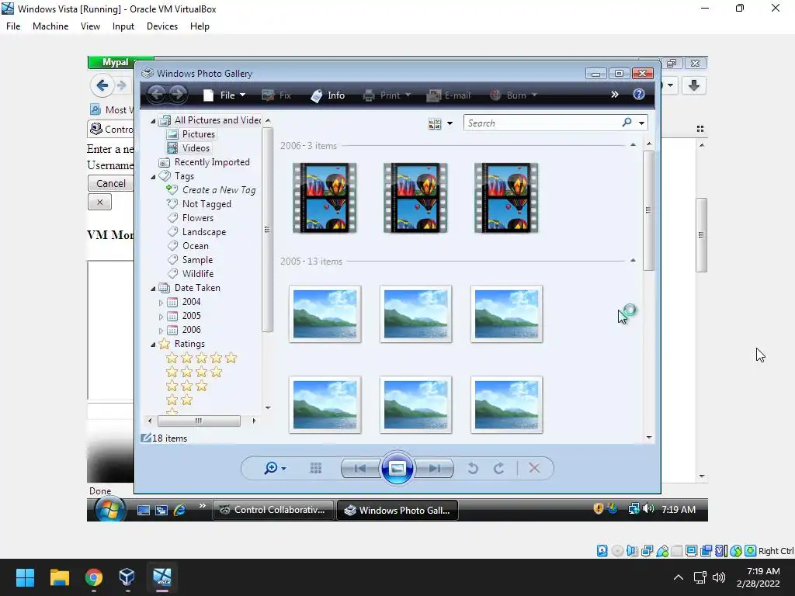Open the VirtualBox Input menu

coord(123,26)
